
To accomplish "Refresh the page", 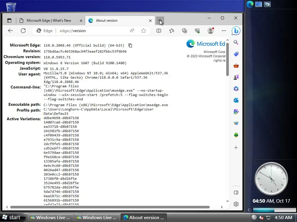I will (23, 31).
